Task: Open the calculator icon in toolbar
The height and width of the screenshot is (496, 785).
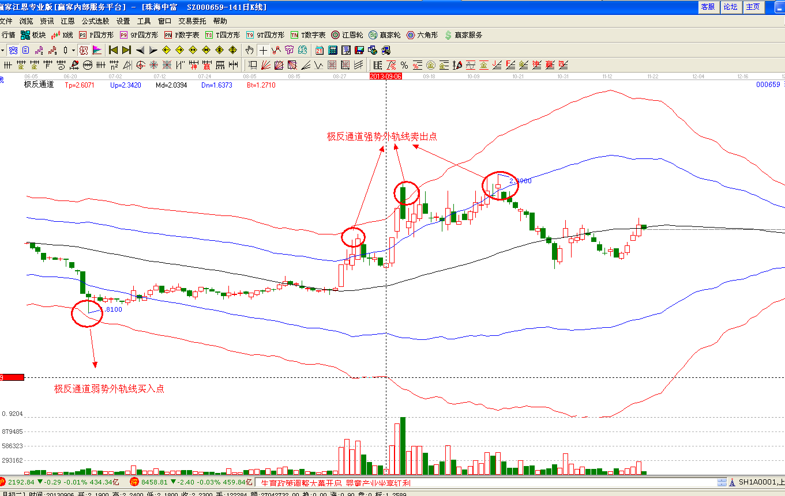Action: point(333,50)
